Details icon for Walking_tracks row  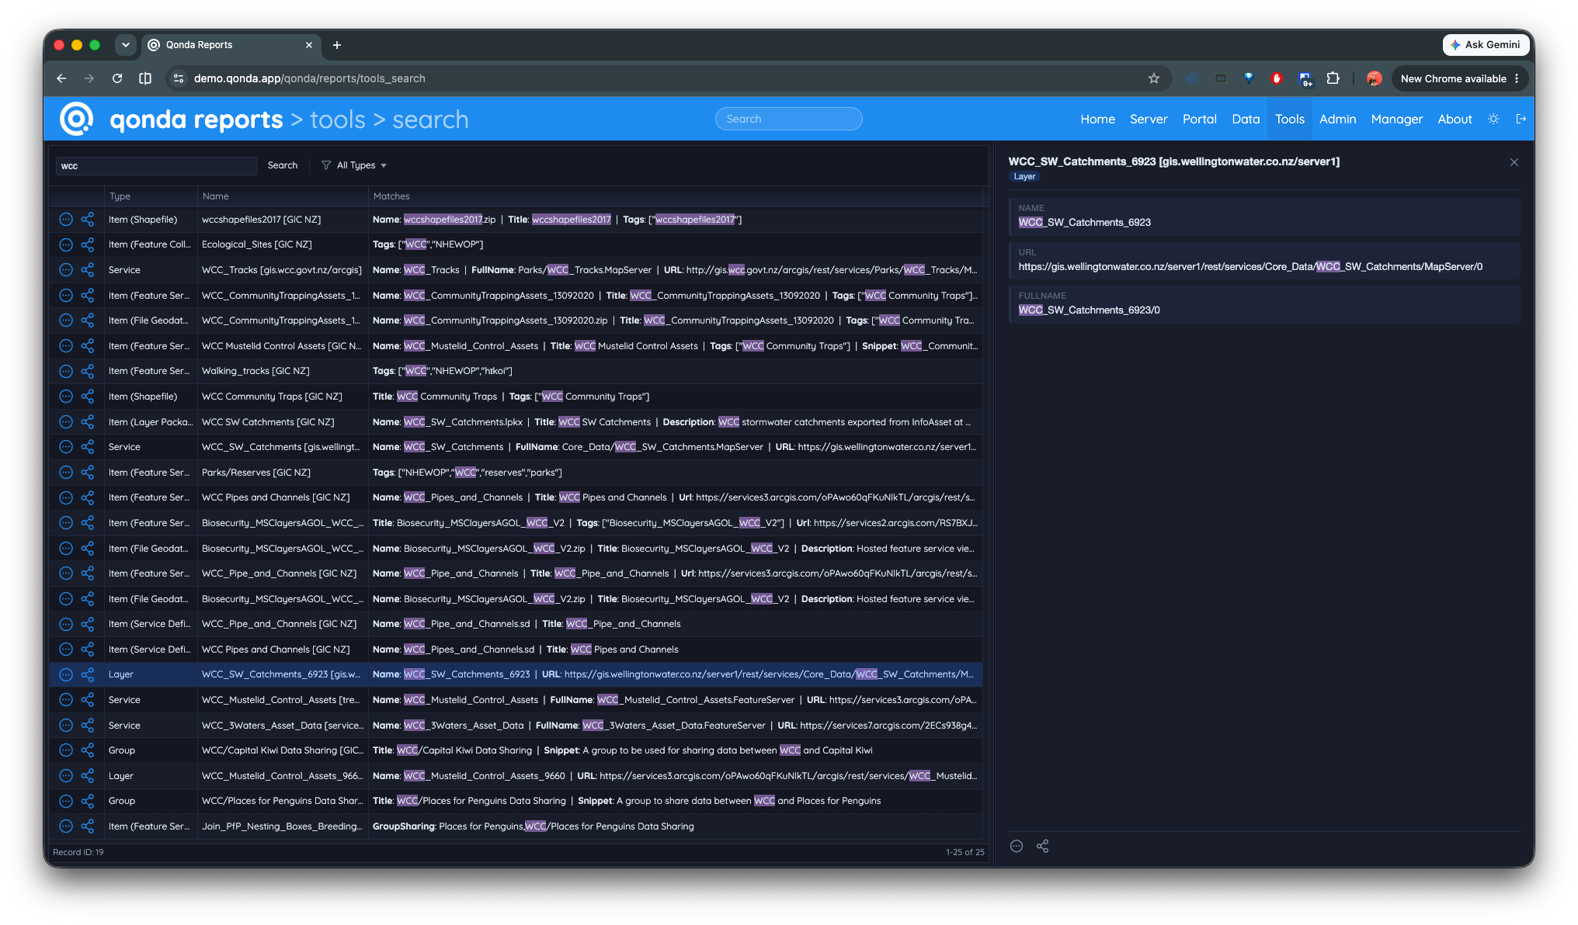[x=66, y=371]
